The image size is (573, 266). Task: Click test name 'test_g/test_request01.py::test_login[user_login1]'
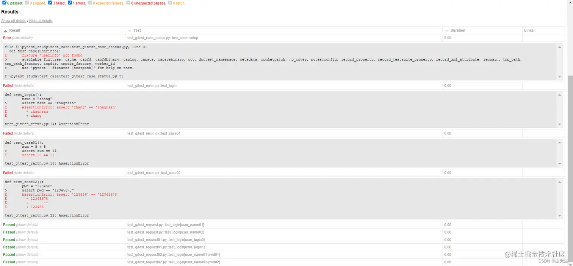(x=166, y=247)
